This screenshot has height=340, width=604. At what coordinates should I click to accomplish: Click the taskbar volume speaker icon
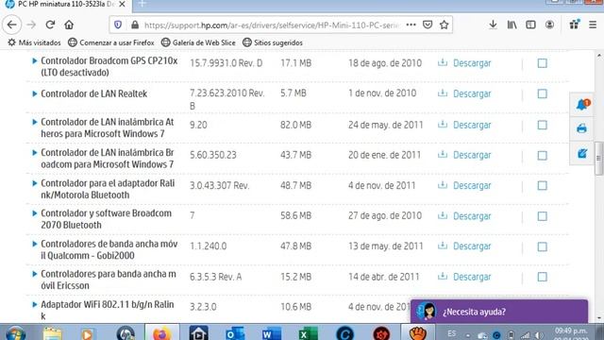539,335
